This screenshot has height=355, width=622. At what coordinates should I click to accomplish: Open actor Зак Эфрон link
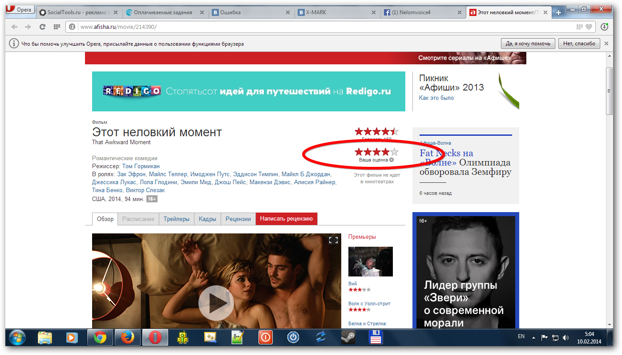[131, 174]
